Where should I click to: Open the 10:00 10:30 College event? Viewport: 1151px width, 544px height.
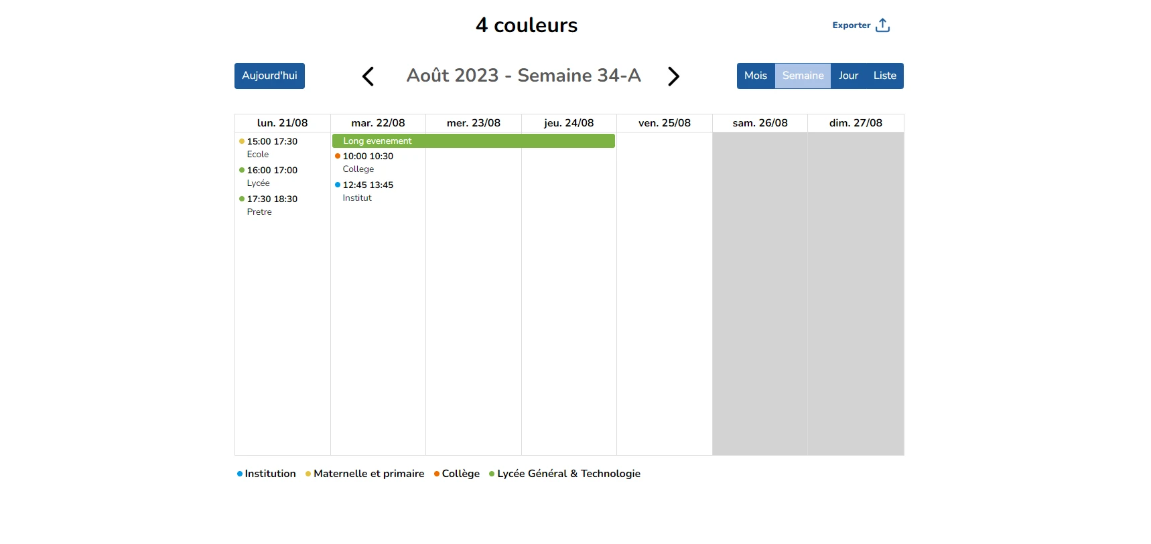(379, 163)
